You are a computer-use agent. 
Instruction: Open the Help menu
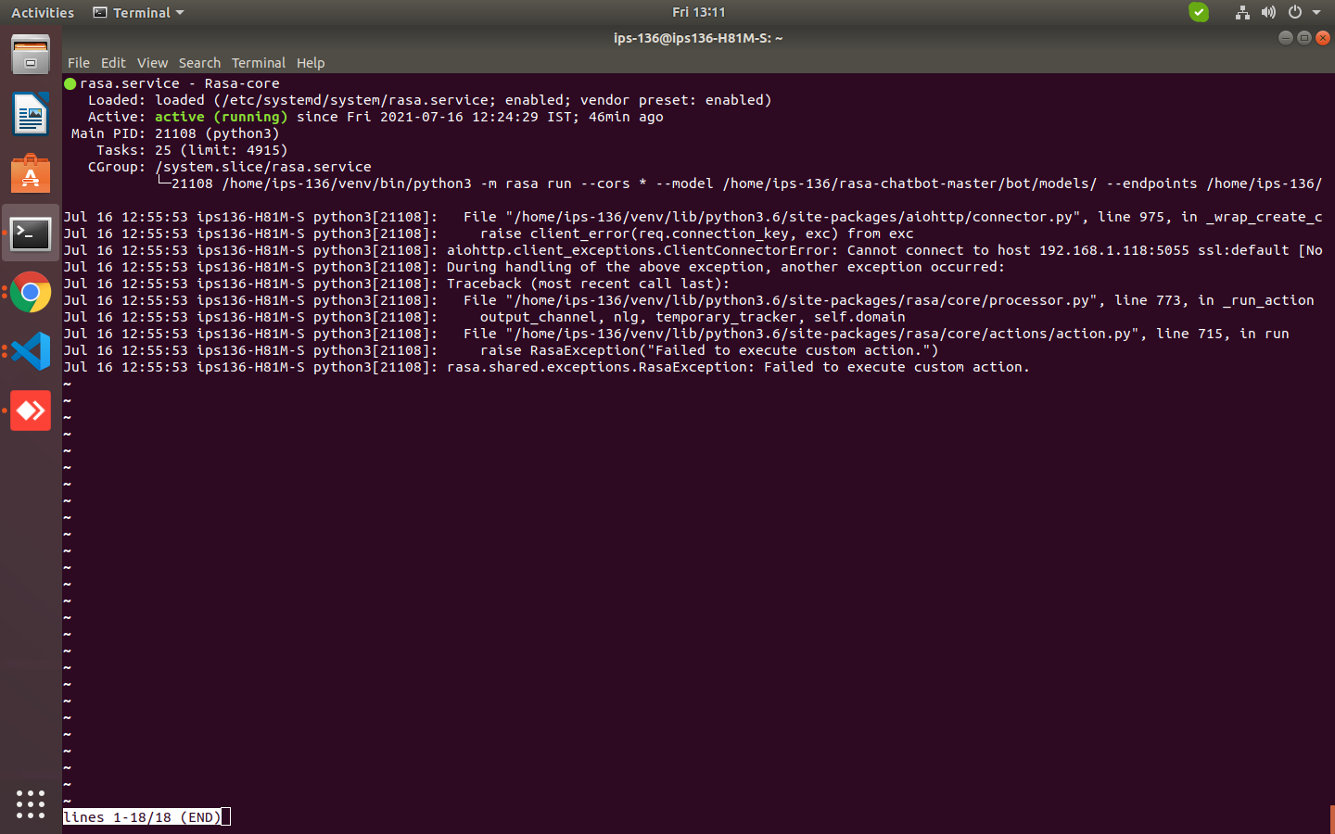point(311,63)
